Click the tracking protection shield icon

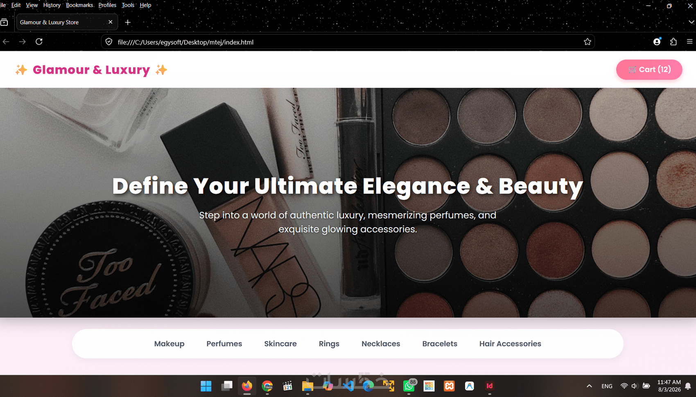coord(109,42)
